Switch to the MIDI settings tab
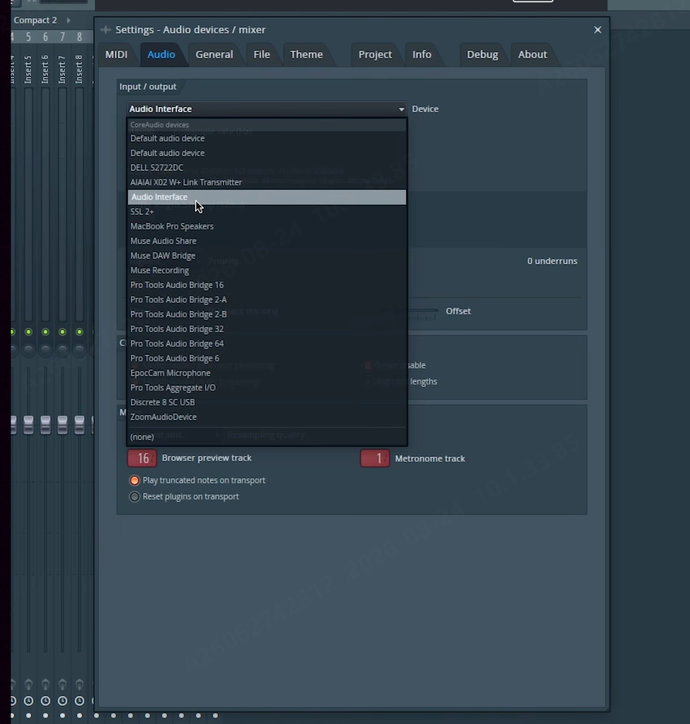690x724 pixels. click(117, 55)
